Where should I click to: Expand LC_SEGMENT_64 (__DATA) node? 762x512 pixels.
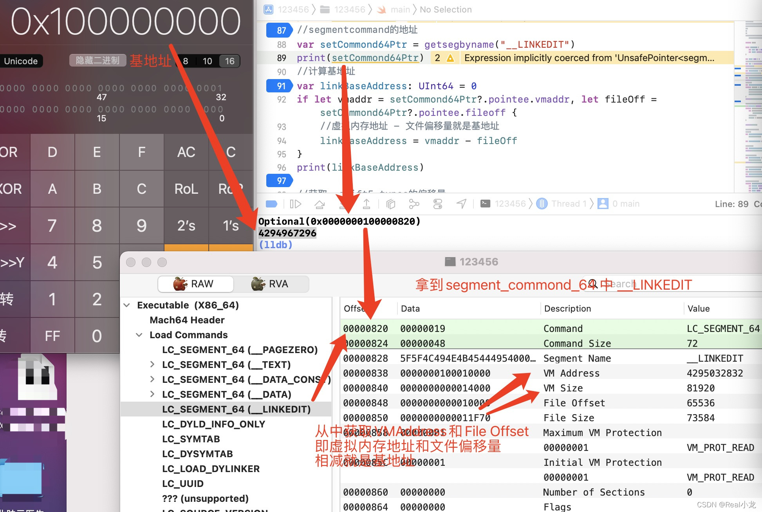click(x=152, y=394)
